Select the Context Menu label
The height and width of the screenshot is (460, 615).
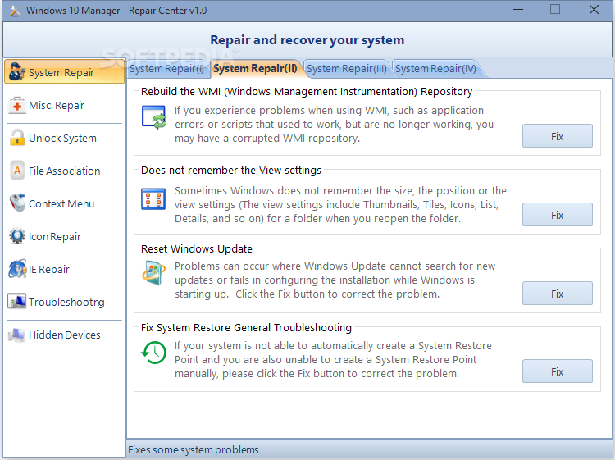[61, 204]
